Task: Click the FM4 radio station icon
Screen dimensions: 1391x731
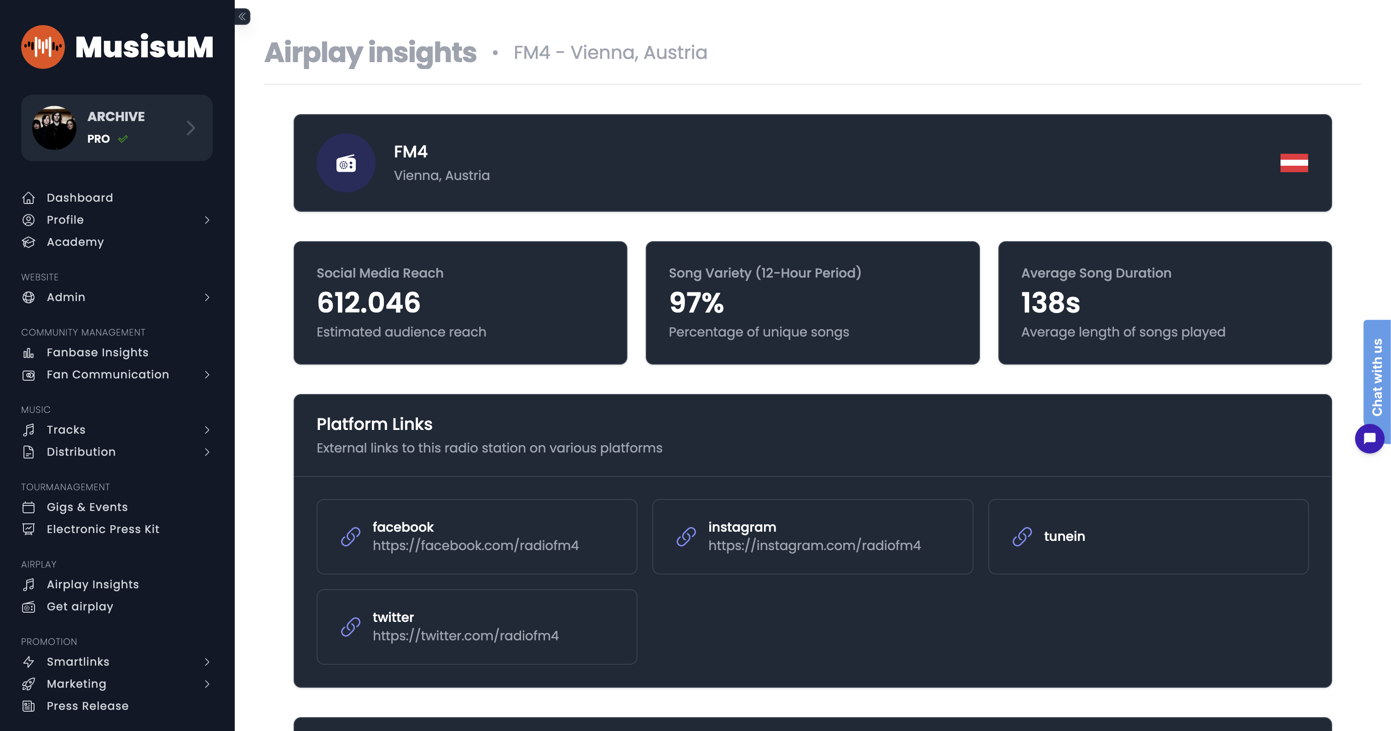Action: pyautogui.click(x=346, y=163)
